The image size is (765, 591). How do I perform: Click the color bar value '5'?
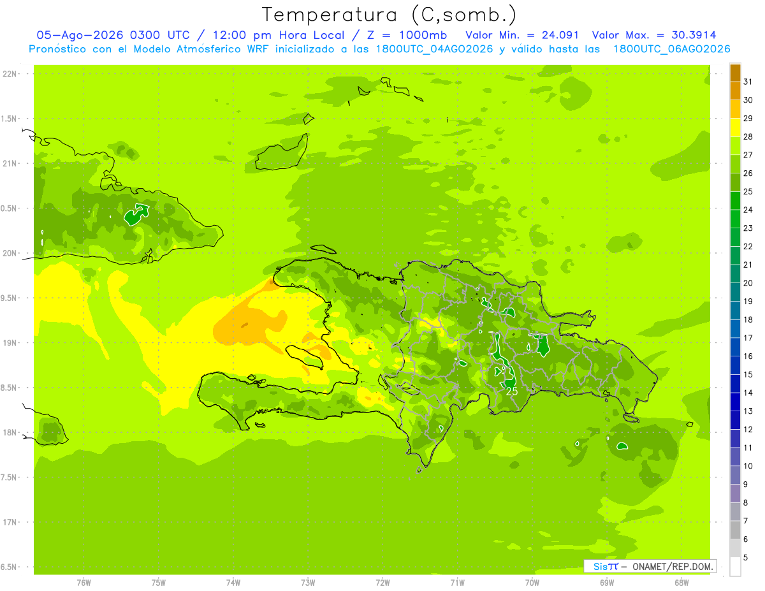pyautogui.click(x=746, y=558)
